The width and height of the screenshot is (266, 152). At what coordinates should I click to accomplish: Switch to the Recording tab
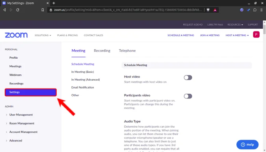point(102,51)
